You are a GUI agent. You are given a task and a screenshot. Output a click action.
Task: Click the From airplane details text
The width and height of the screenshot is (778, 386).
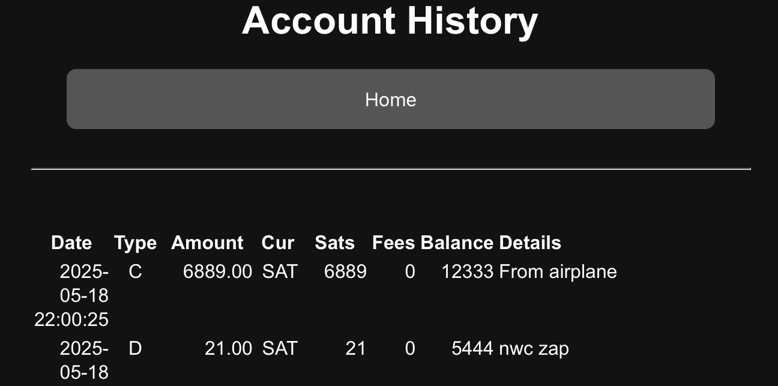558,271
